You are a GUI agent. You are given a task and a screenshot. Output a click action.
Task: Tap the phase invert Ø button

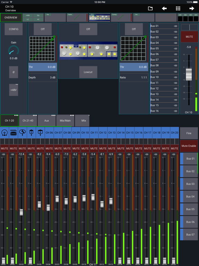click(x=13, y=72)
